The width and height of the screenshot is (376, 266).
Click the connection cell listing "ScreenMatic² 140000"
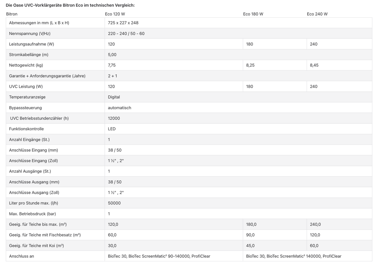click(294, 256)
